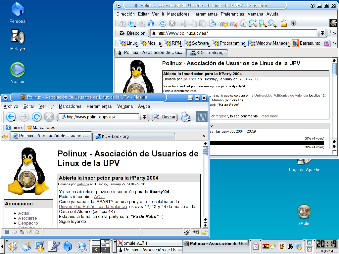Switch to virtual desktop 4 in pager

point(105,250)
